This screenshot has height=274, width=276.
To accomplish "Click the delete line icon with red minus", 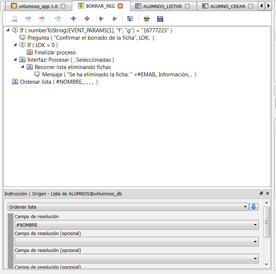I will point(42,19).
